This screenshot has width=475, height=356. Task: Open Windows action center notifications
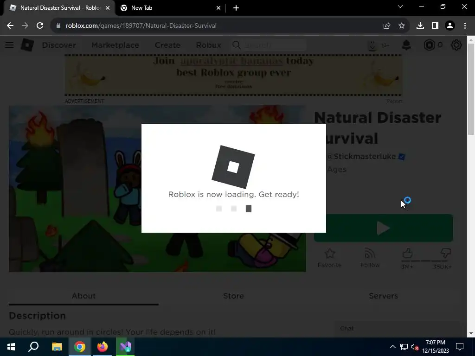[x=460, y=347]
